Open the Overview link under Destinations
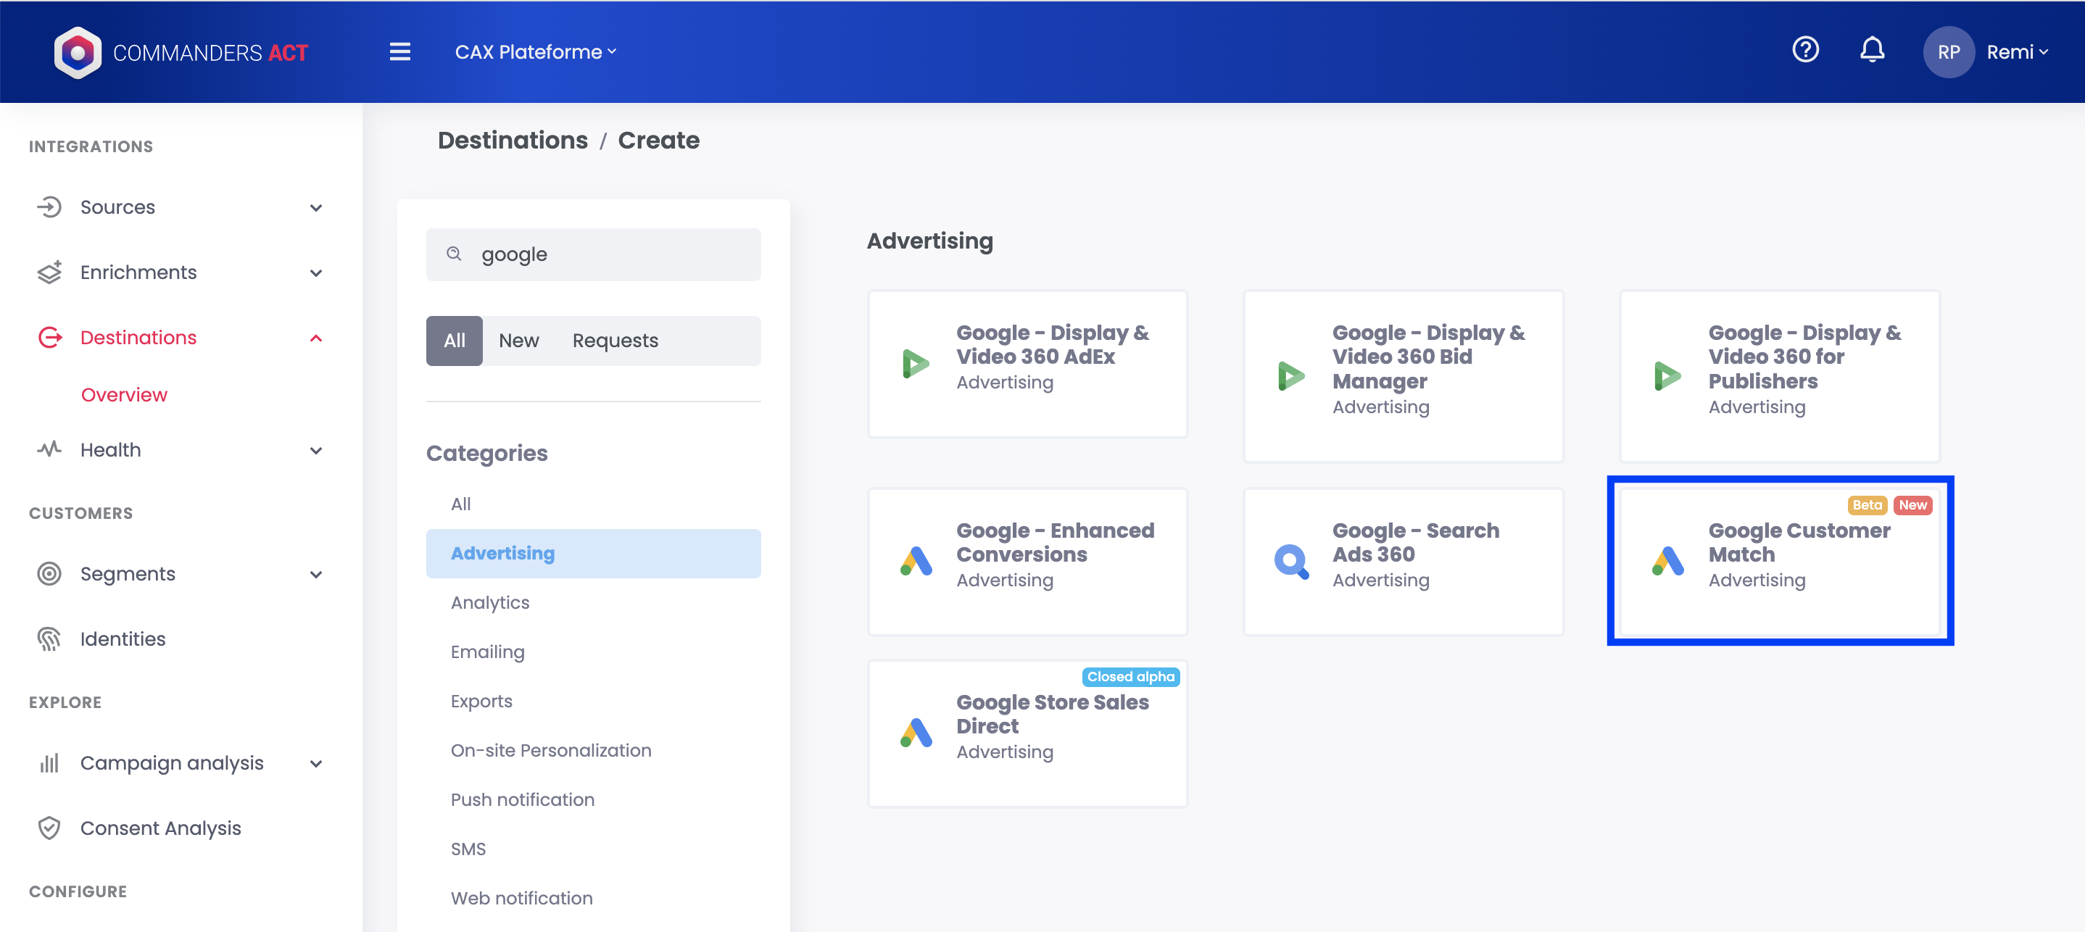The image size is (2085, 932). click(124, 394)
